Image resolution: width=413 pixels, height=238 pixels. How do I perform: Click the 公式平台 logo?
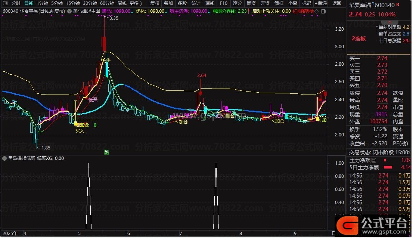pyautogui.click(x=373, y=224)
